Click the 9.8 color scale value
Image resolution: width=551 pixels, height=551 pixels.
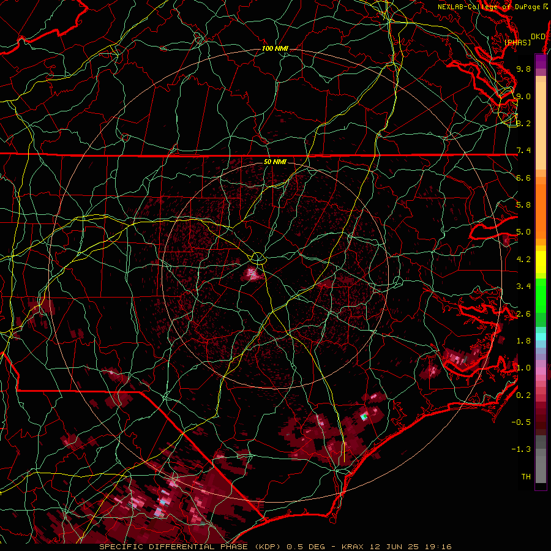pos(523,69)
